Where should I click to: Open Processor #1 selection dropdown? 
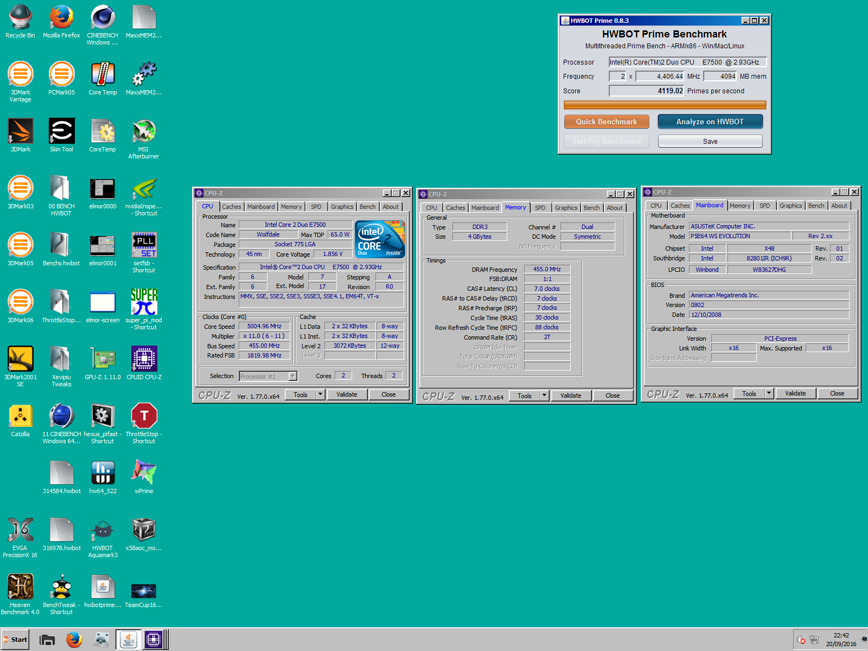[269, 376]
